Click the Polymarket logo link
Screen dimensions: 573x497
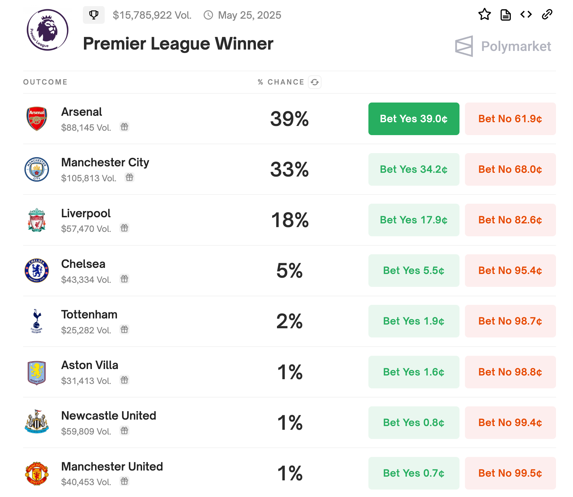pyautogui.click(x=503, y=46)
